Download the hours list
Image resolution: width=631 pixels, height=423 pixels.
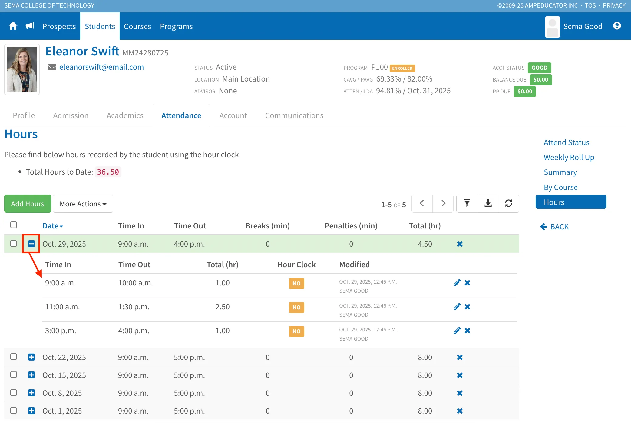[488, 203]
